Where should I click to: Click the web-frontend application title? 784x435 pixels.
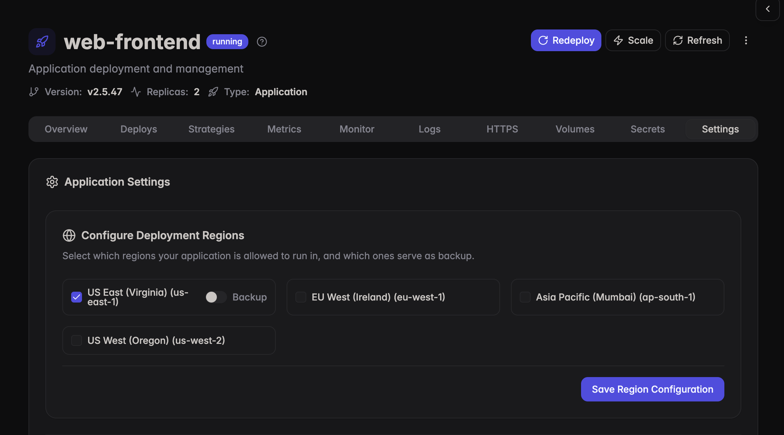click(x=132, y=42)
